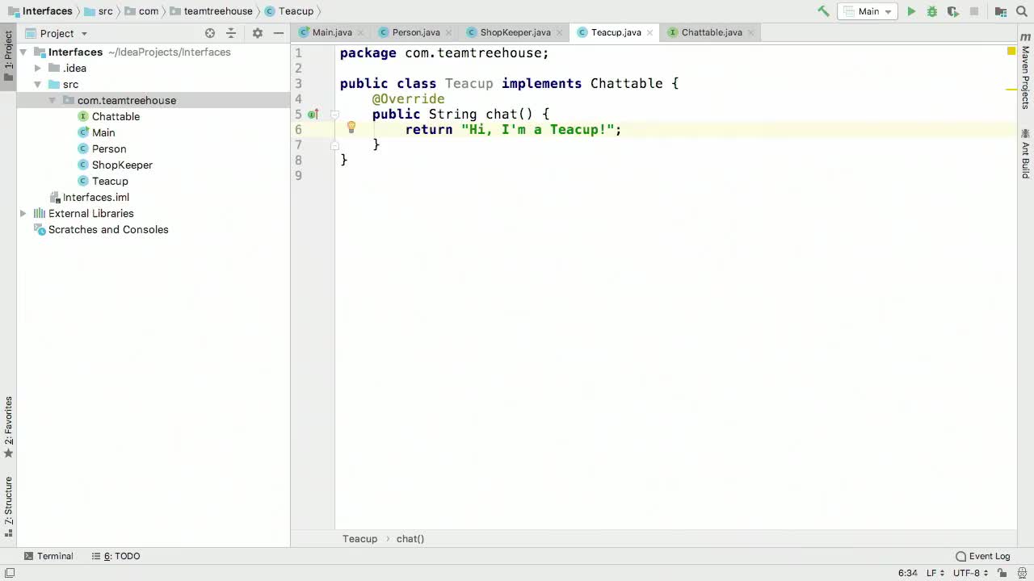Viewport: 1034px width, 581px height.
Task: Click the chat() breadcrumb below the editor
Action: coord(410,538)
